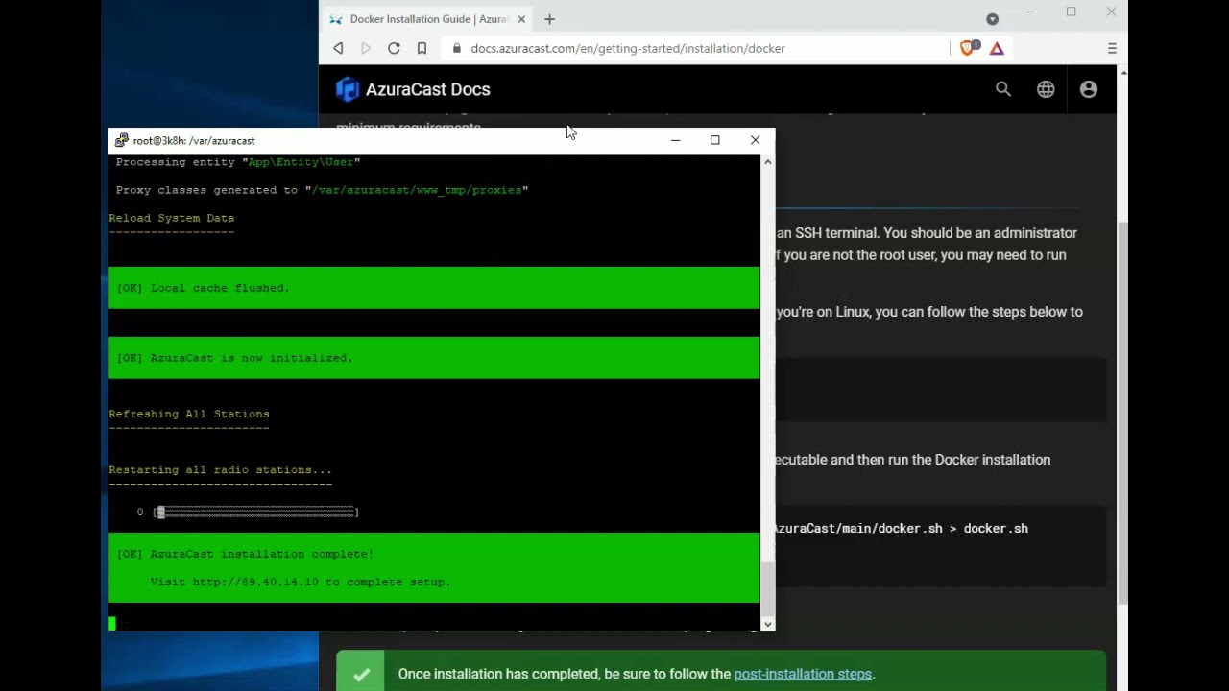Select the Docker Installation Guide tab
Viewport: 1229px width, 691px height.
[x=427, y=19]
